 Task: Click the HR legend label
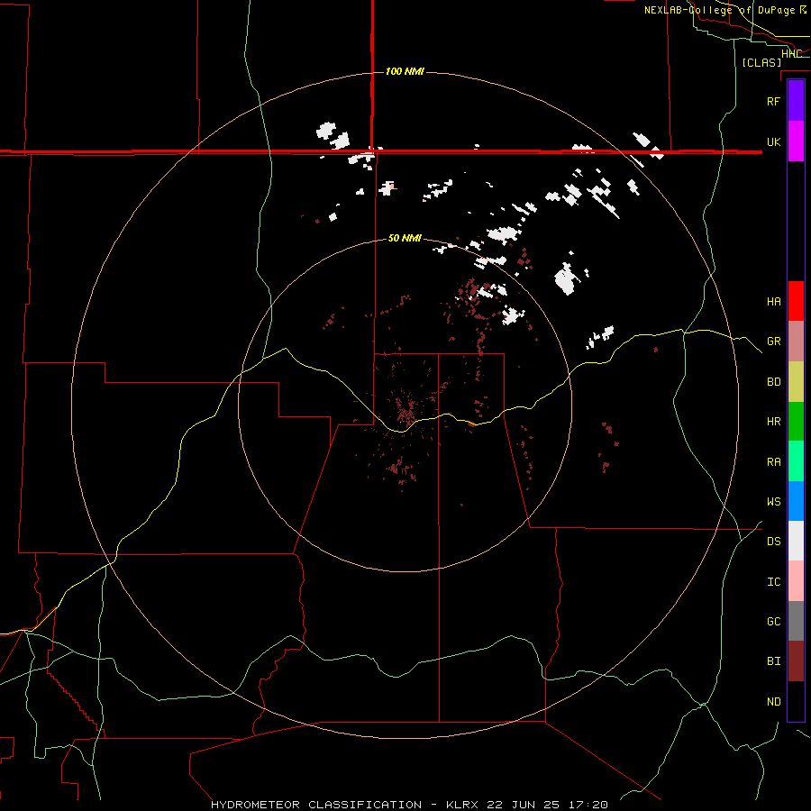pos(773,422)
